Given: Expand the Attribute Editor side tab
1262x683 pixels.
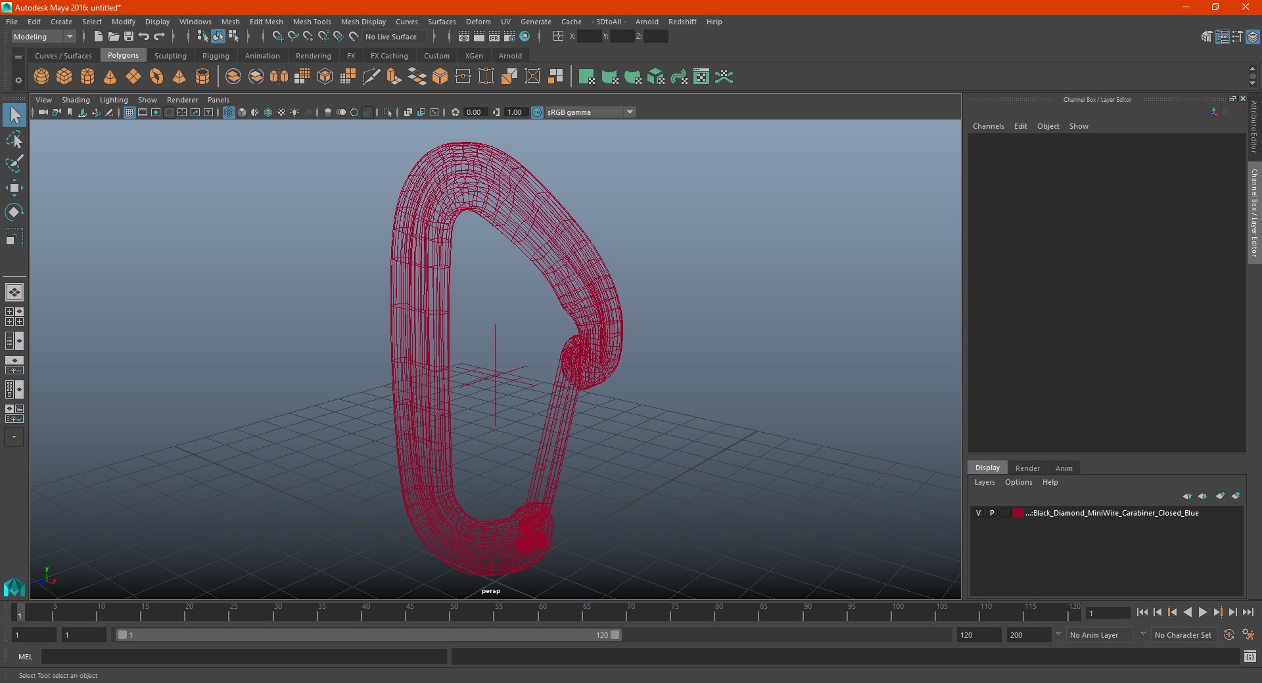Looking at the screenshot, I should 1254,127.
